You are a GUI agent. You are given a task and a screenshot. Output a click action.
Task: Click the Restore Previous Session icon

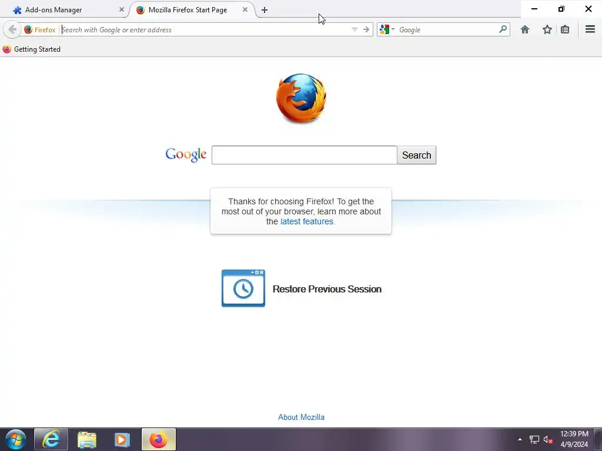coord(243,288)
